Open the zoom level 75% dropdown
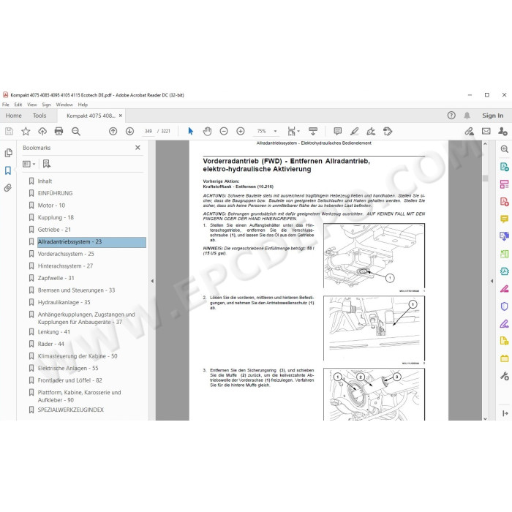The image size is (512, 512). [275, 131]
